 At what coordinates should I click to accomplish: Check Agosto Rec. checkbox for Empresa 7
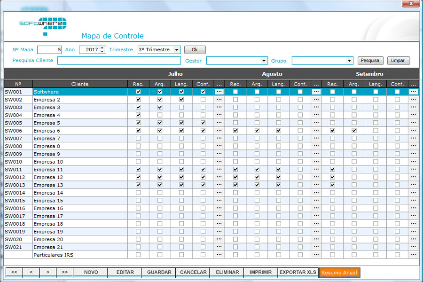235,138
